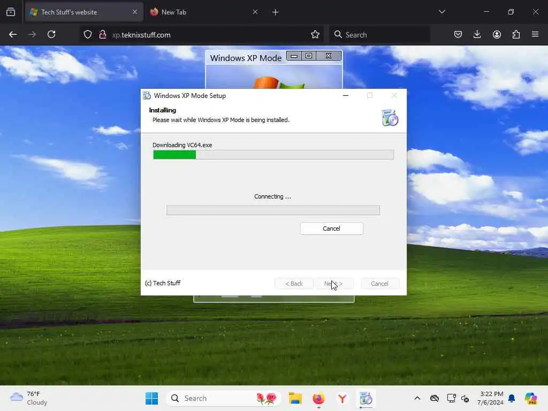548x411 pixels.
Task: Click the (c) Tech Stuff text
Action: (163, 283)
